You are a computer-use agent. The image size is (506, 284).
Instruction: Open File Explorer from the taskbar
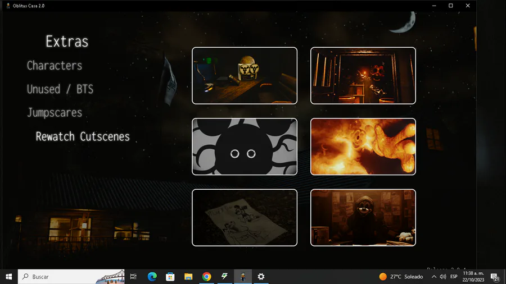coord(188,277)
